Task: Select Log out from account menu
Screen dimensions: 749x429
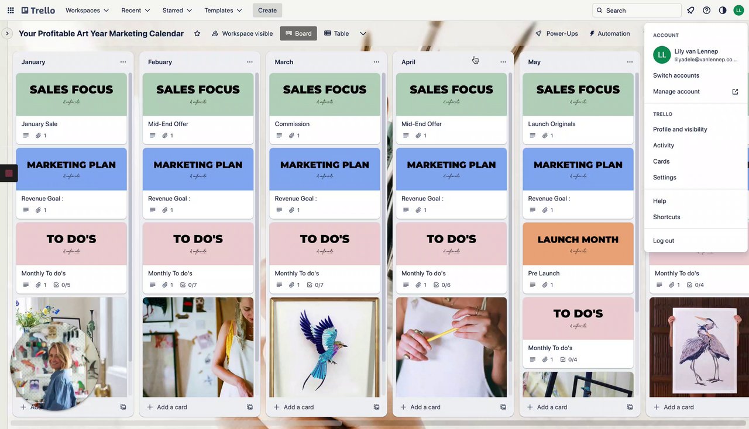Action: (664, 240)
